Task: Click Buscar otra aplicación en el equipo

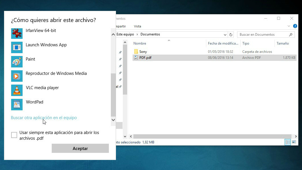Action: [x=44, y=118]
